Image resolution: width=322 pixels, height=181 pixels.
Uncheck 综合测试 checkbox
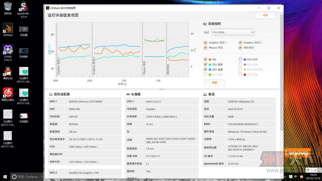[240, 48]
